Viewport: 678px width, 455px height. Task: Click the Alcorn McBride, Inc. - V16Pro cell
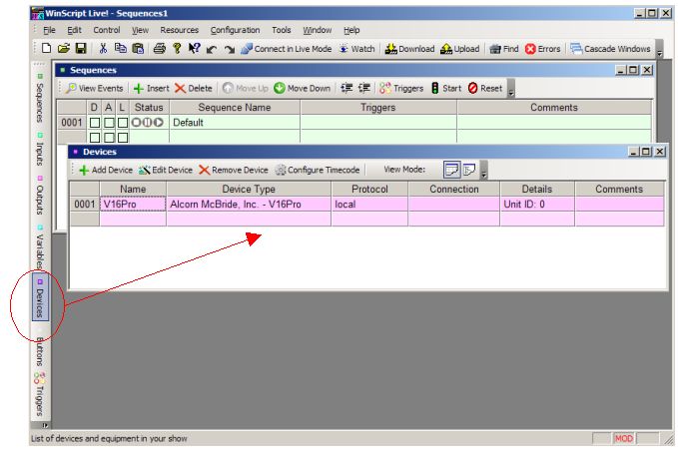(x=249, y=204)
